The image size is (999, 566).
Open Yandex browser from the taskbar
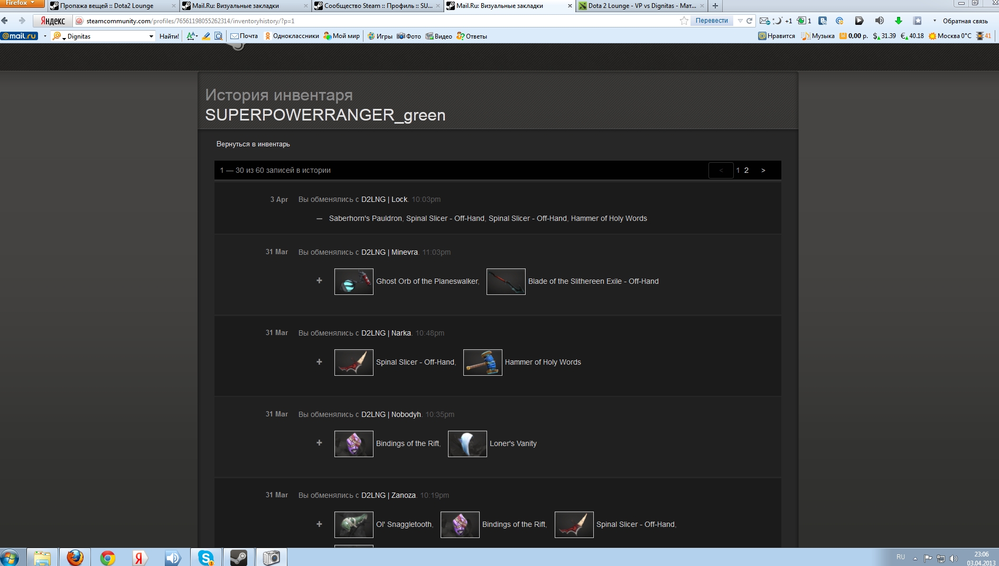pos(140,558)
